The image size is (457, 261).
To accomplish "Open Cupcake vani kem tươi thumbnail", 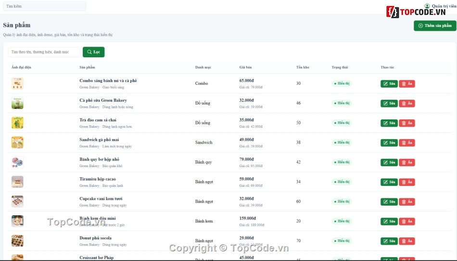I will pos(17,201).
